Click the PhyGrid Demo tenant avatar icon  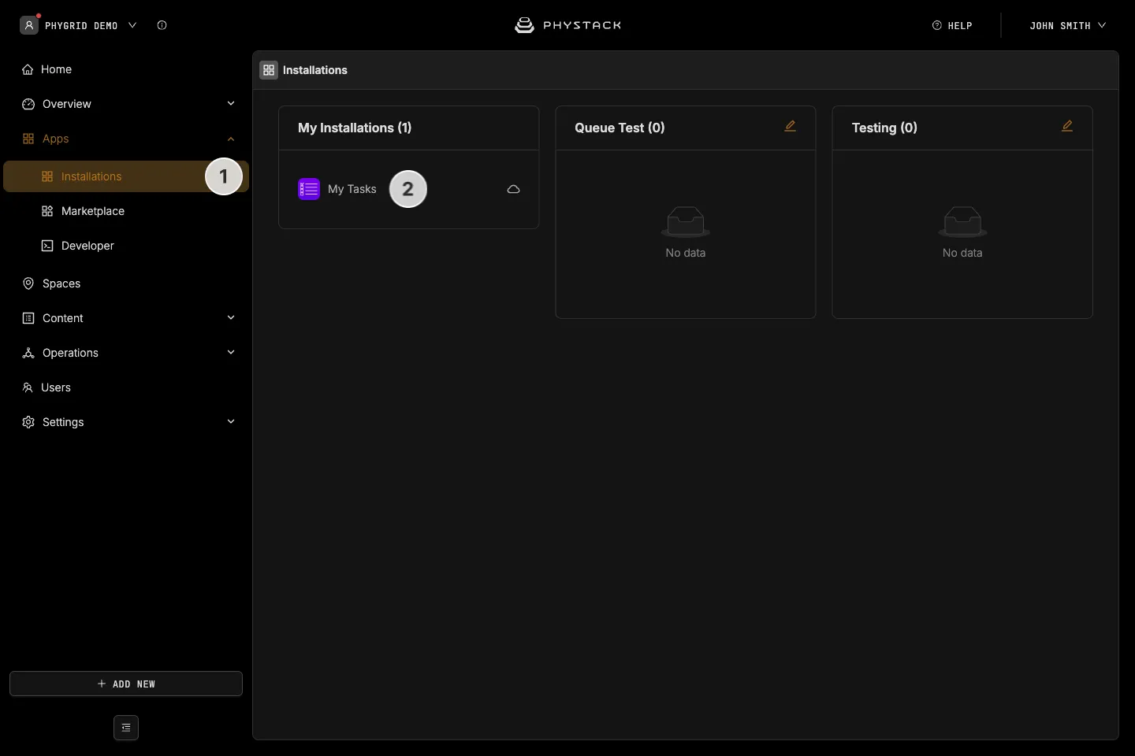pos(29,25)
